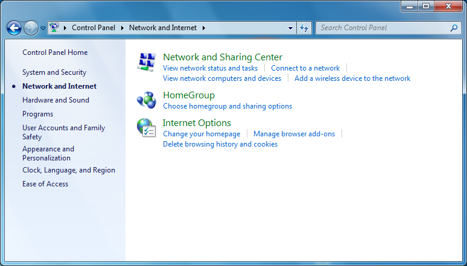
Task: Click the Search Control Panel field
Action: coord(383,28)
